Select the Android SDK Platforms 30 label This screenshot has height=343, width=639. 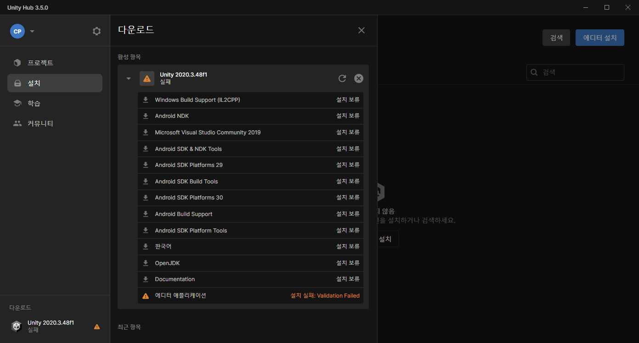(x=189, y=198)
